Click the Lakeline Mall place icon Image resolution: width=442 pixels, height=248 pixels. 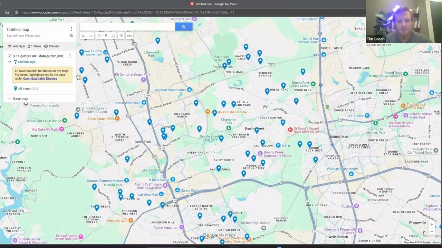[x=161, y=194]
